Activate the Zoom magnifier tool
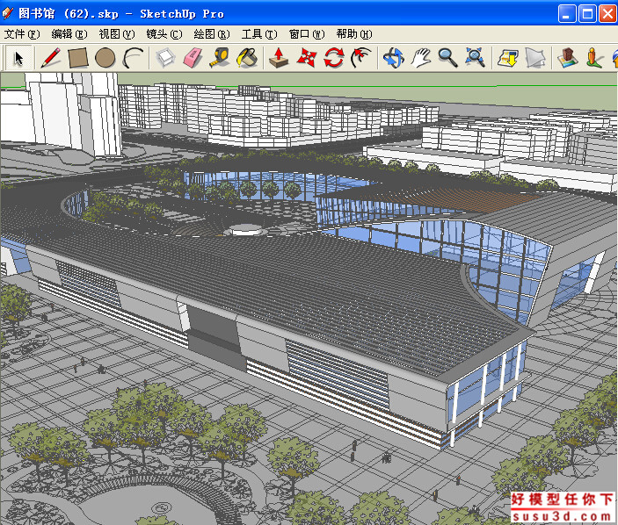The height and width of the screenshot is (525, 618). tap(447, 58)
